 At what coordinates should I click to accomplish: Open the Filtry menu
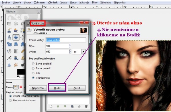click(x=95, y=3)
